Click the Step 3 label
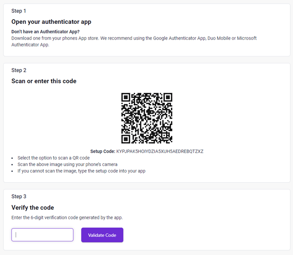 (x=19, y=196)
